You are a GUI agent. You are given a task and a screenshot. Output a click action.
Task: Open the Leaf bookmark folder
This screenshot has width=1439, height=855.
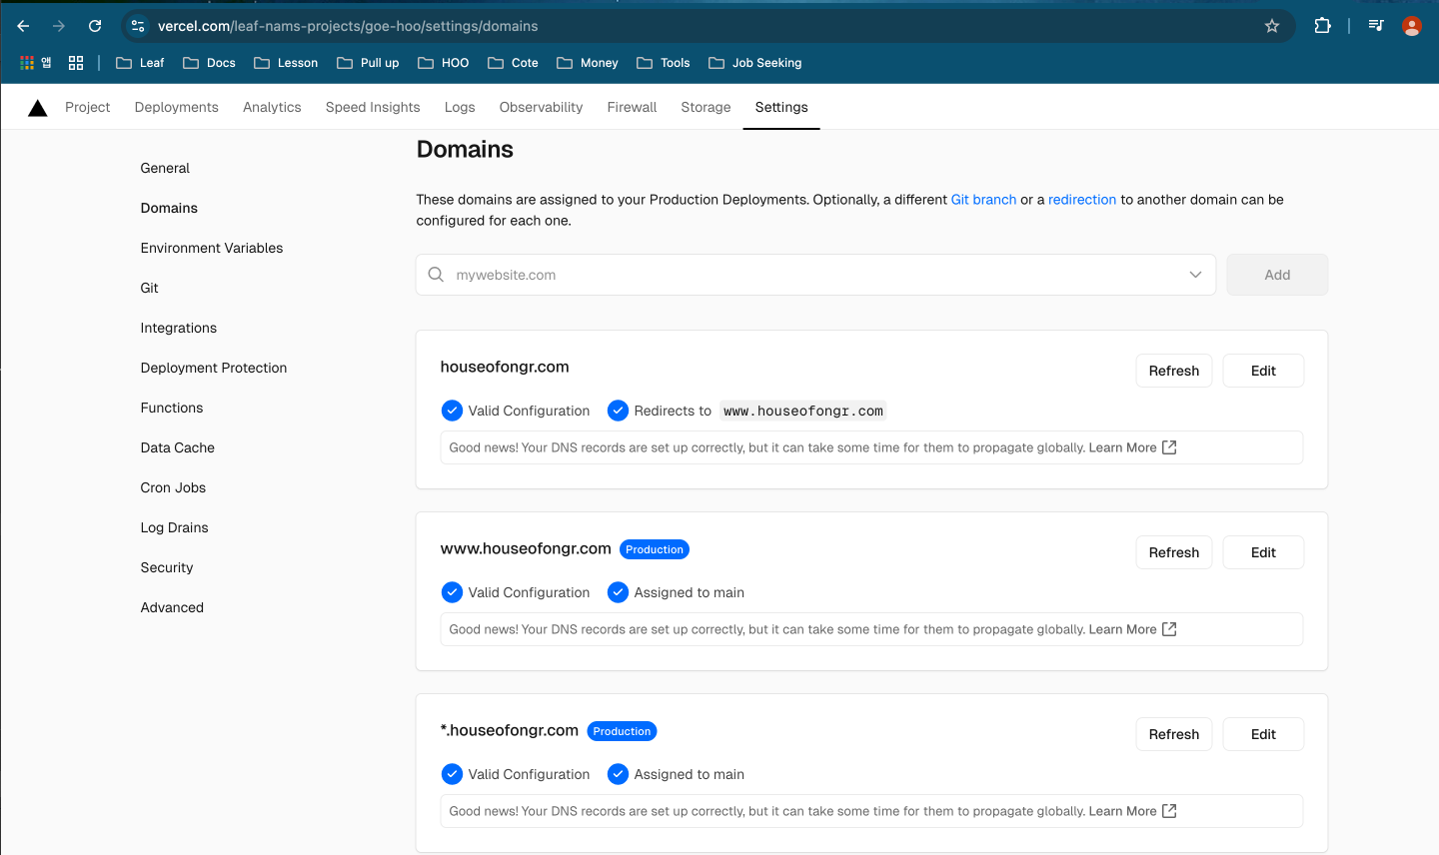(x=140, y=63)
